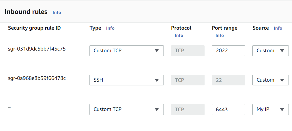Viewport: 292px width, 131px height.
Task: Click the Security group rule ID header
Action: click(34, 28)
